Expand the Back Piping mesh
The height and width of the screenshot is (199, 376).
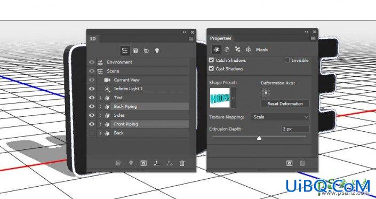pyautogui.click(x=100, y=107)
